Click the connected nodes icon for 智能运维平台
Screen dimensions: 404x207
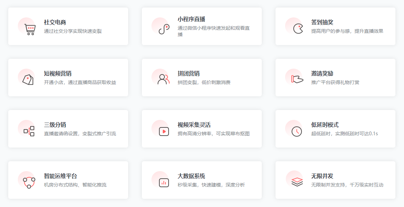pos(29,182)
